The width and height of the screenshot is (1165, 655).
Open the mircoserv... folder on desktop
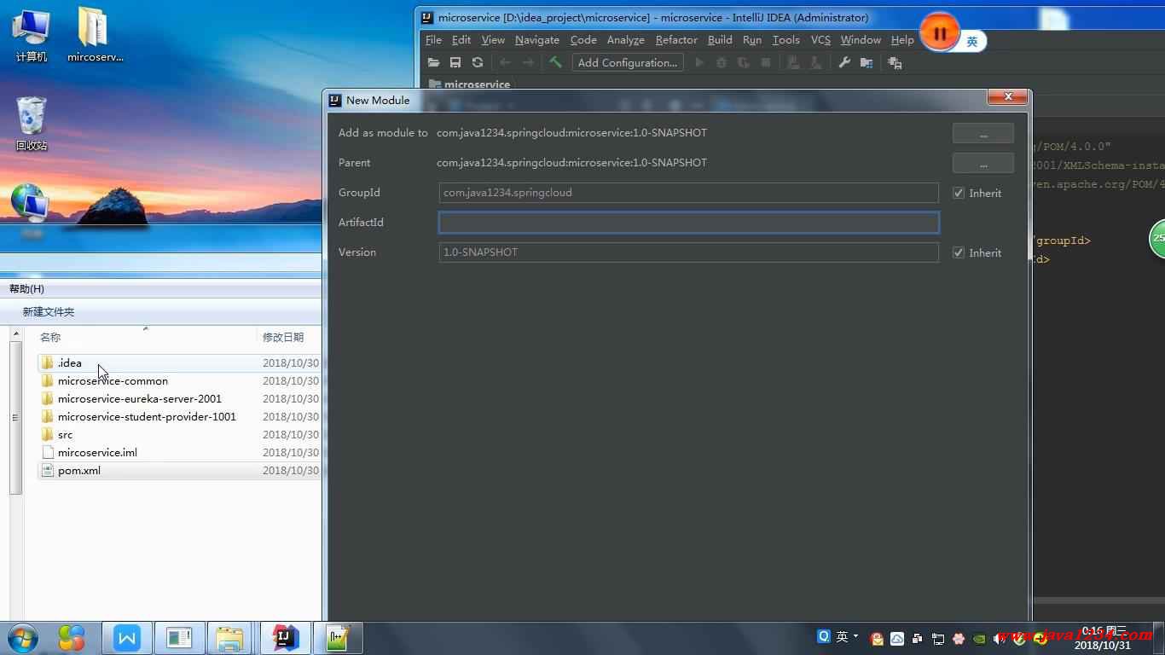(x=95, y=36)
